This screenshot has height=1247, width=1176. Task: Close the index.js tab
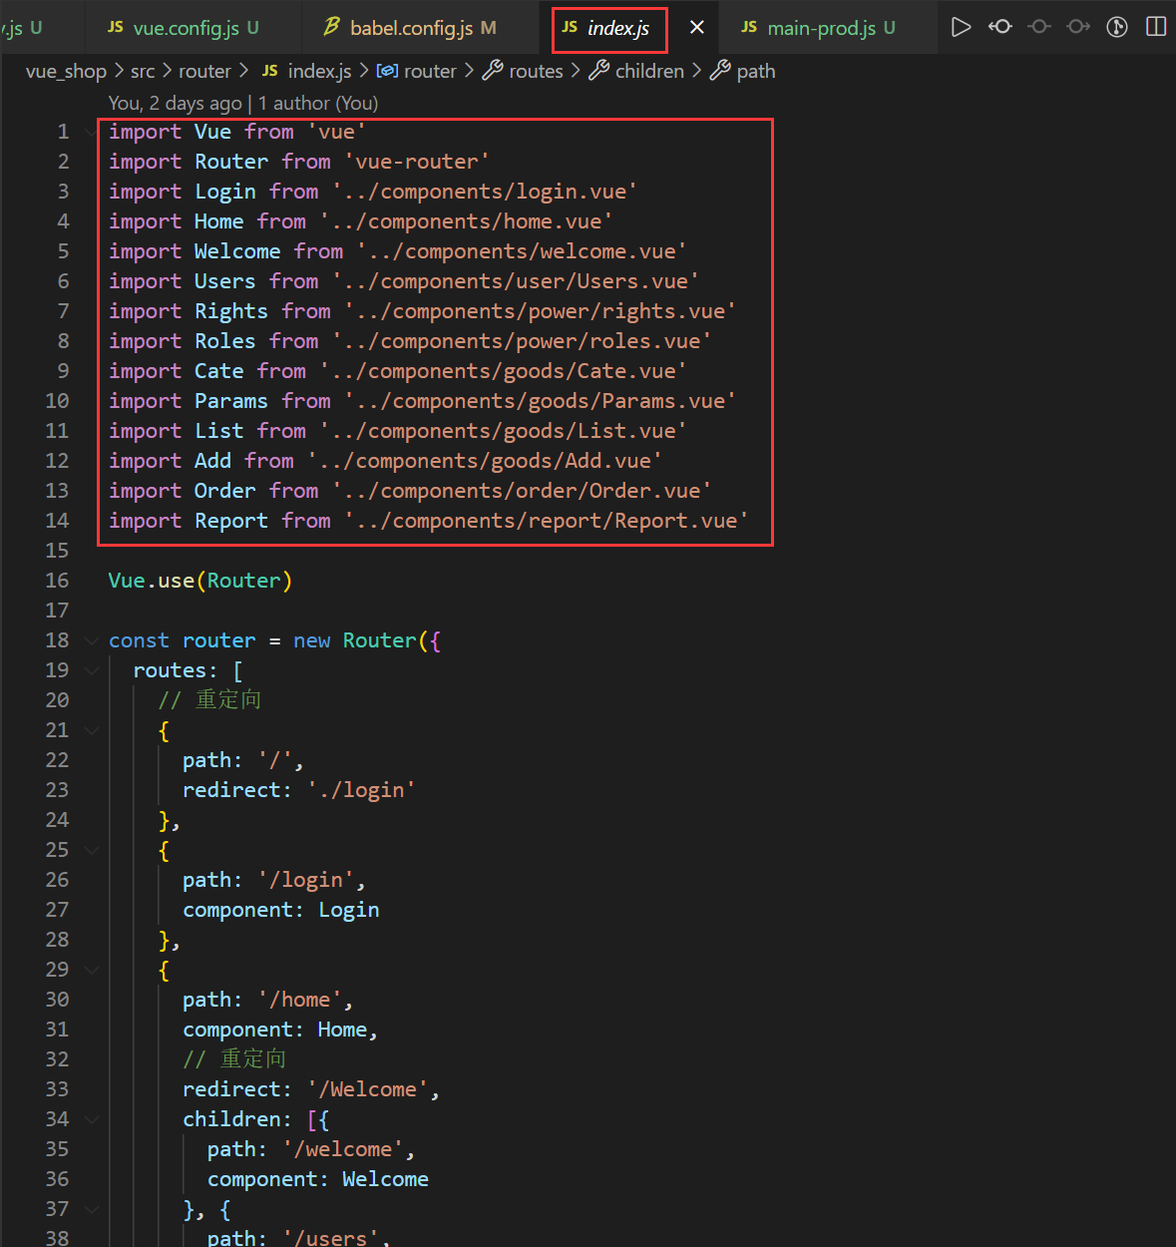[697, 28]
